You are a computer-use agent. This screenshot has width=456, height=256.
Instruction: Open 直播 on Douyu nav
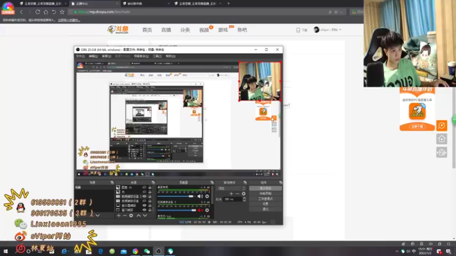click(x=166, y=30)
